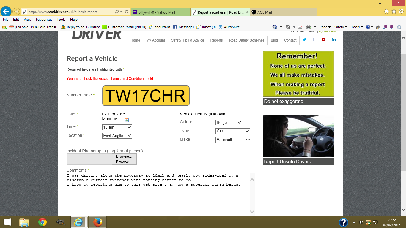Click the Send to OneNote icon

385,27
